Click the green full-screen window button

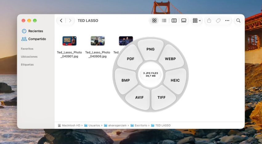click(x=35, y=21)
